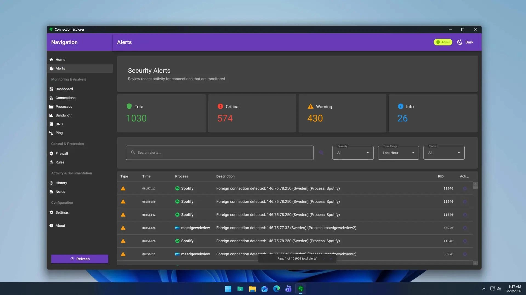Click inside the Search alerts field
This screenshot has width=526, height=295.
[219, 153]
